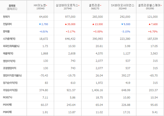Click the current price 292,000
The width and height of the screenshot is (164, 116).
pyautogui.click(x=125, y=17)
